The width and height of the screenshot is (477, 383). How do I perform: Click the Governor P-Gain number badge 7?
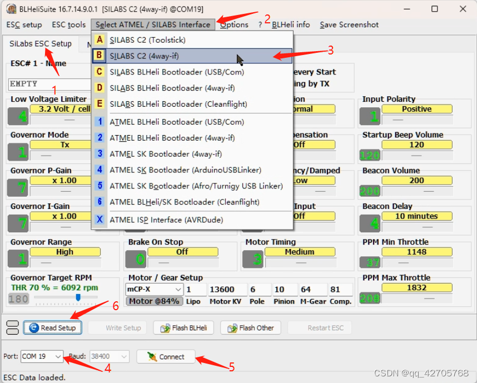[18, 188]
